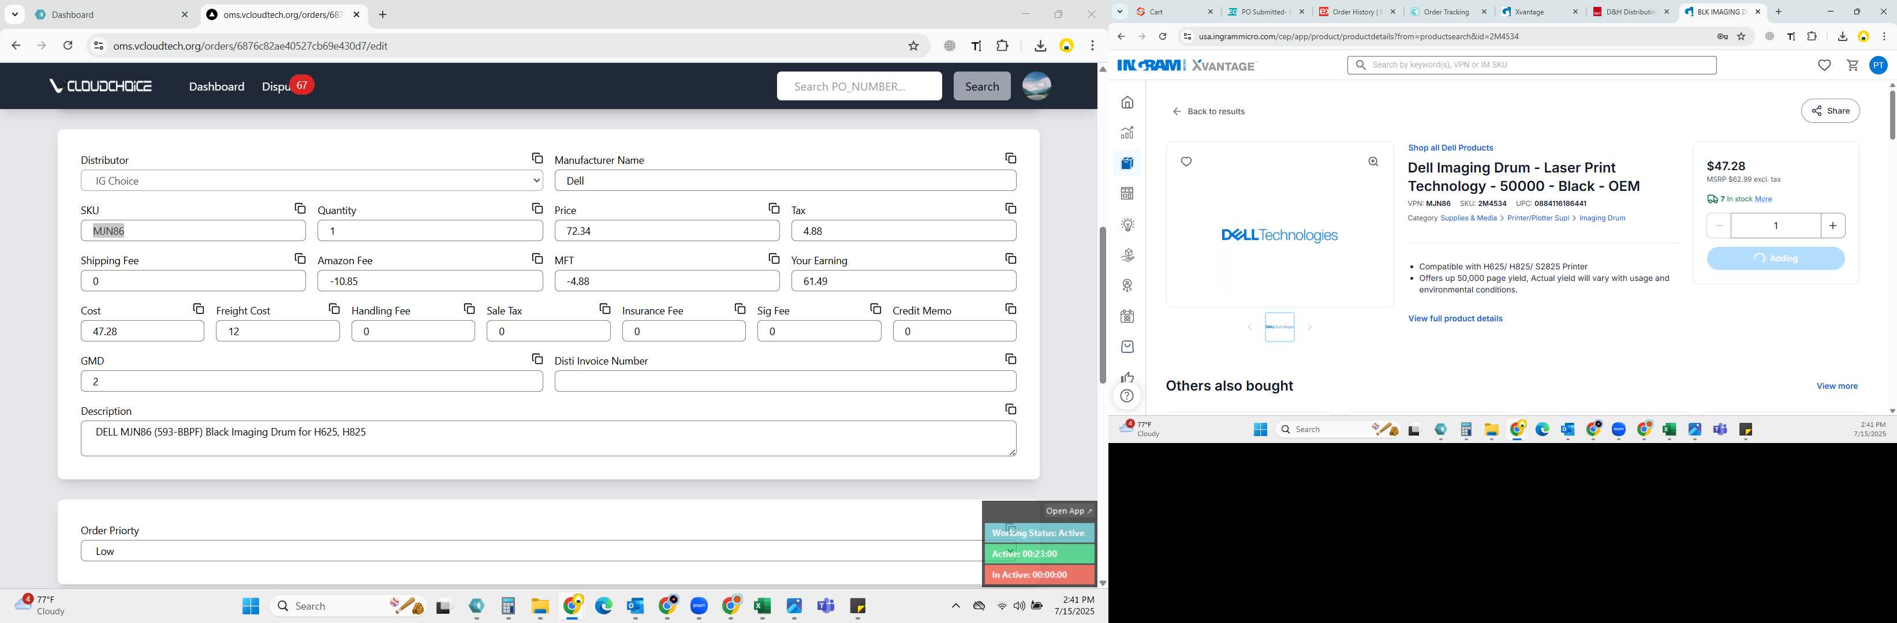The height and width of the screenshot is (623, 1897).
Task: Open the Ingram sidebar home icon
Action: [x=1127, y=102]
